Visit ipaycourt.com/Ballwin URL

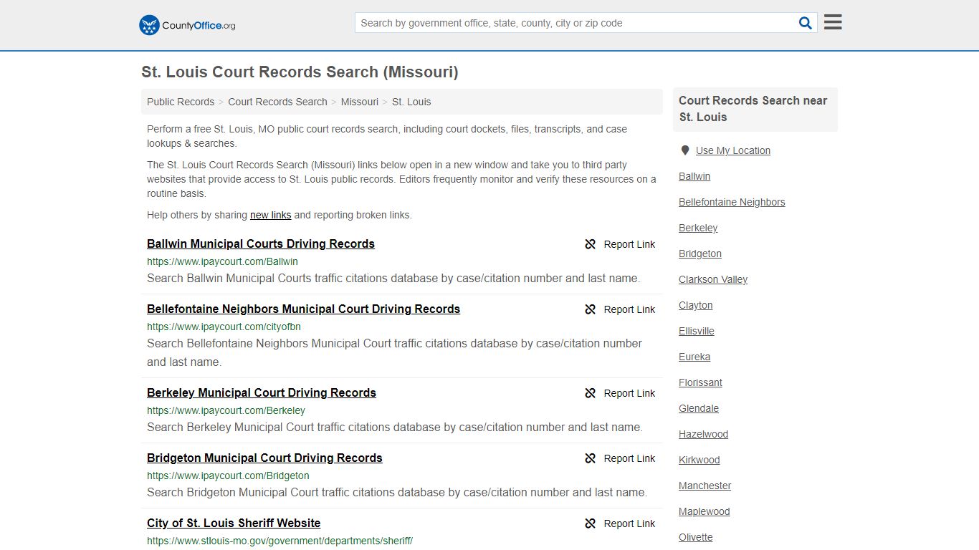[222, 261]
